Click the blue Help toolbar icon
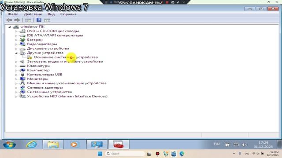Screen dimensions: 282x158 pos(39,20)
